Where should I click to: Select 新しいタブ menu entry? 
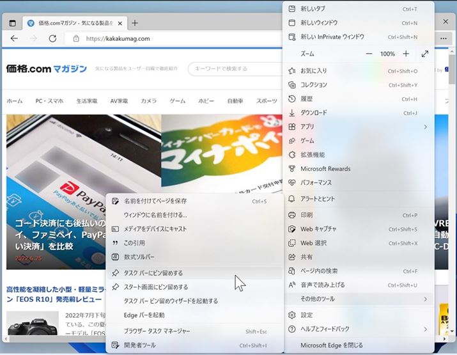point(358,9)
